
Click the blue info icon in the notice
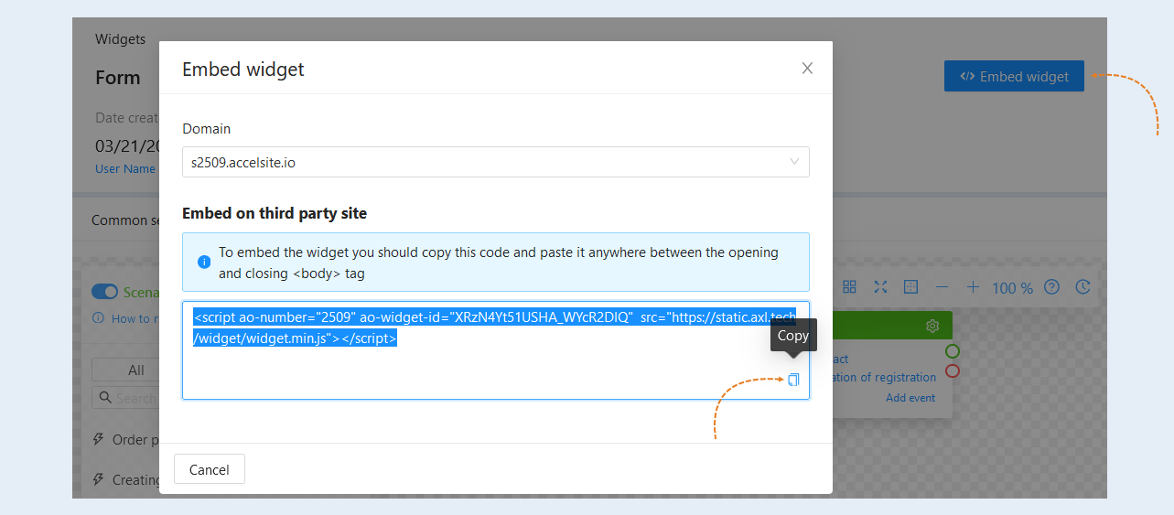point(204,262)
